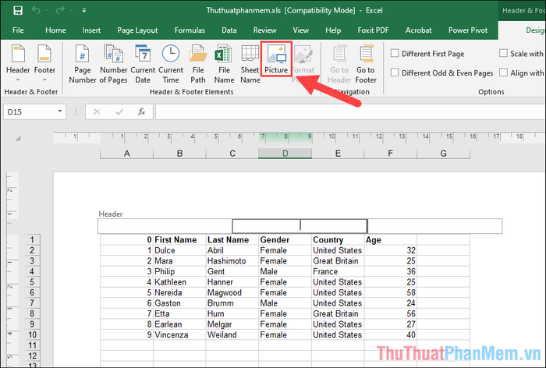
Task: Insert File Path into header
Action: (198, 63)
